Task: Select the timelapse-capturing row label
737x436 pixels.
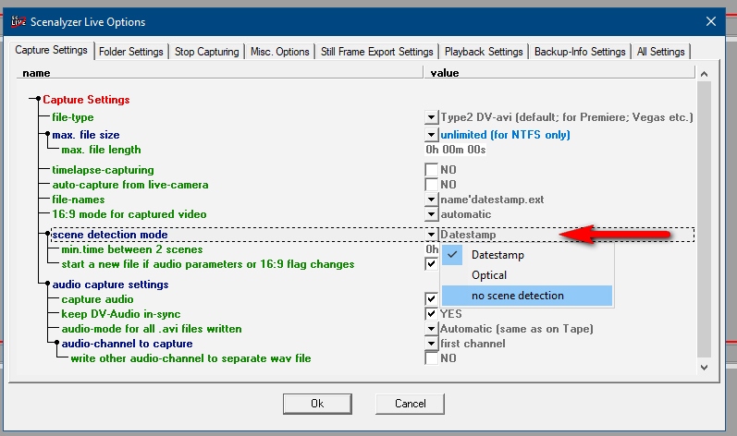Action: (x=103, y=170)
